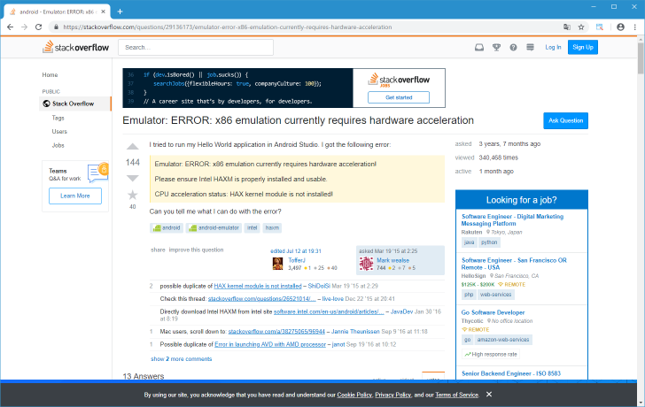Click the share link under the question
This screenshot has height=407, width=645.
158,250
